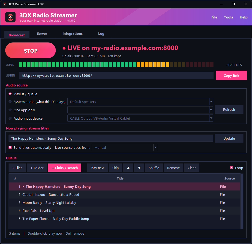Click the LISTEN URL field
This screenshot has height=244, width=252.
coord(116,75)
